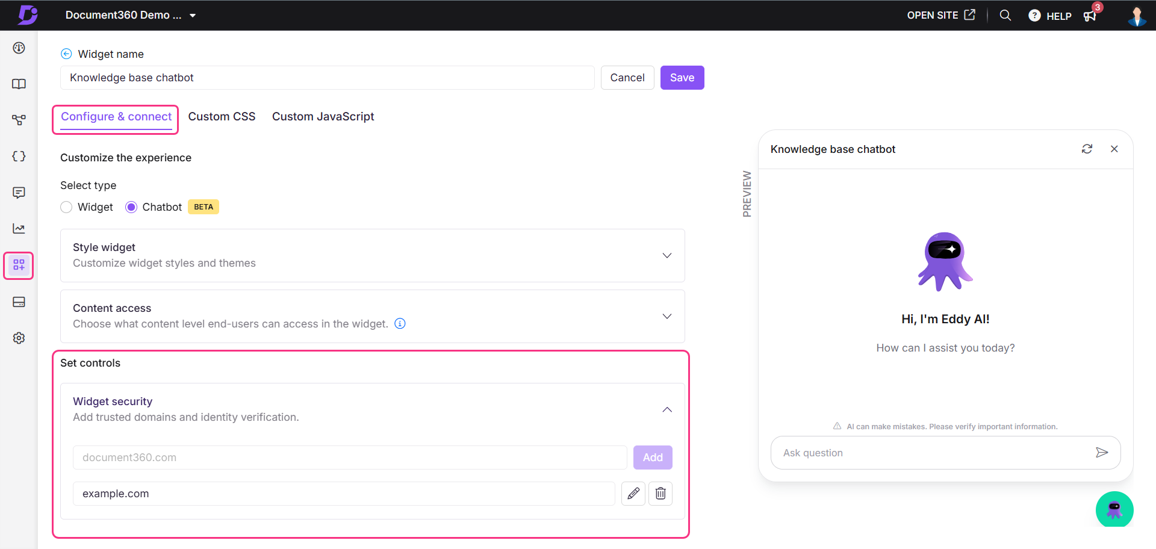Switch to Custom CSS tab
The height and width of the screenshot is (549, 1156).
point(222,117)
